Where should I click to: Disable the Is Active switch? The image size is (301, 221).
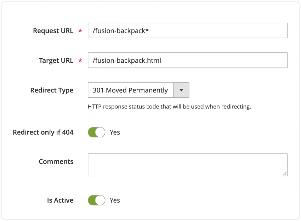tap(96, 200)
